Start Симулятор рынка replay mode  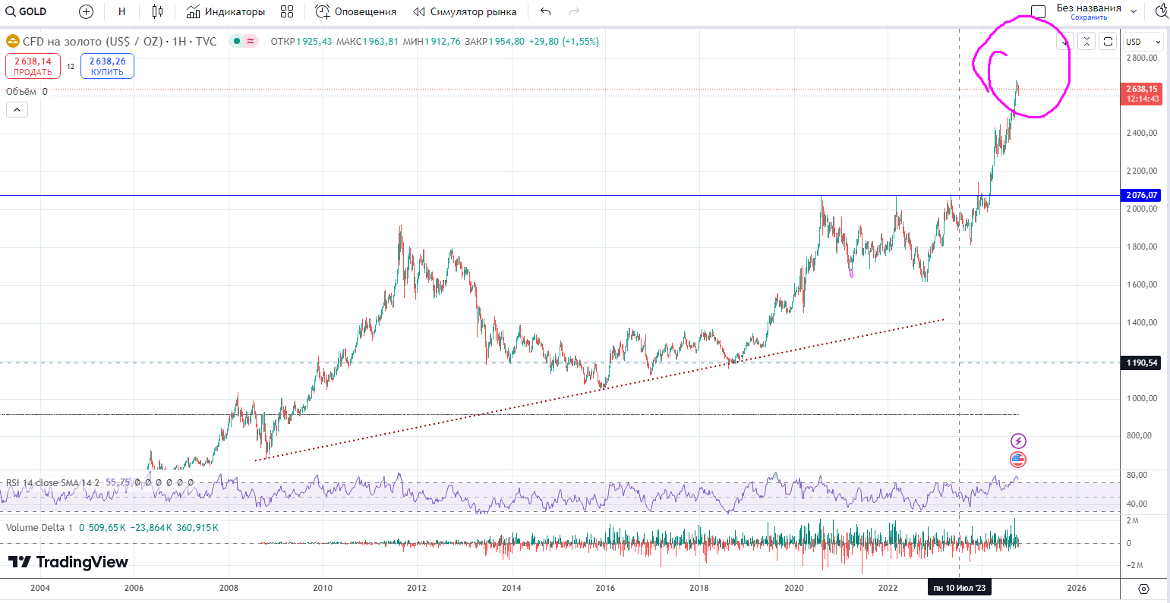(x=465, y=11)
